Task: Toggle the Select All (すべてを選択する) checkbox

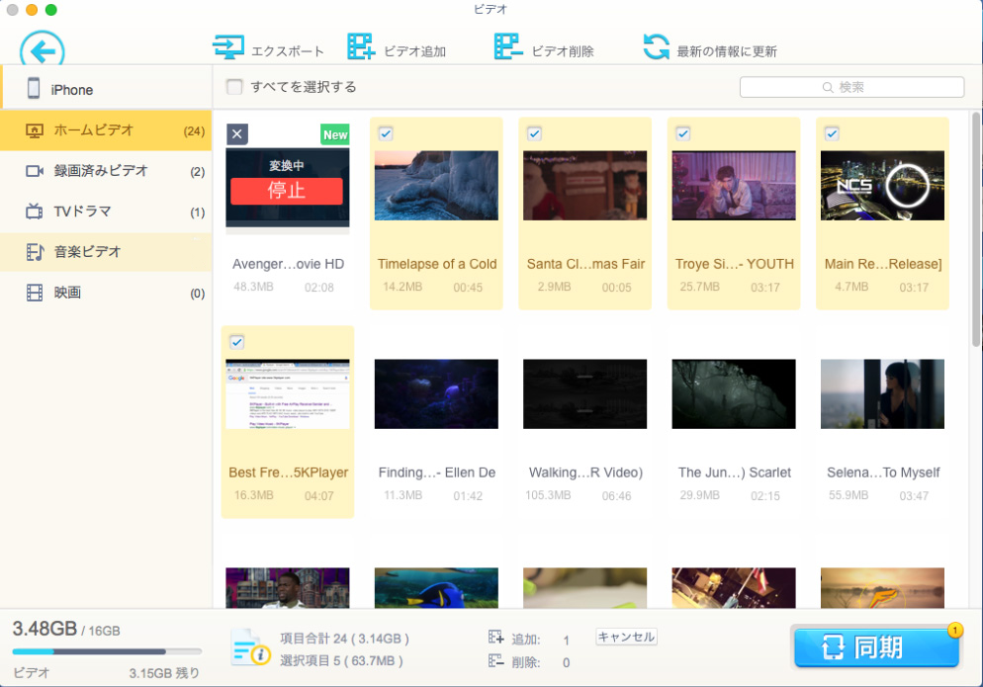Action: (234, 87)
